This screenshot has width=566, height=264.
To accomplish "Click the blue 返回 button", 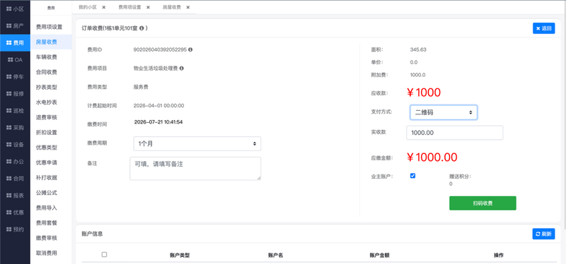I will (543, 28).
